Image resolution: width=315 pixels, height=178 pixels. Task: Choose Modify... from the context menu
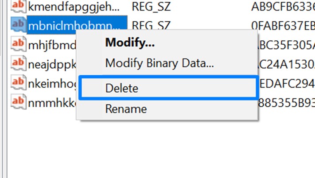(130, 43)
